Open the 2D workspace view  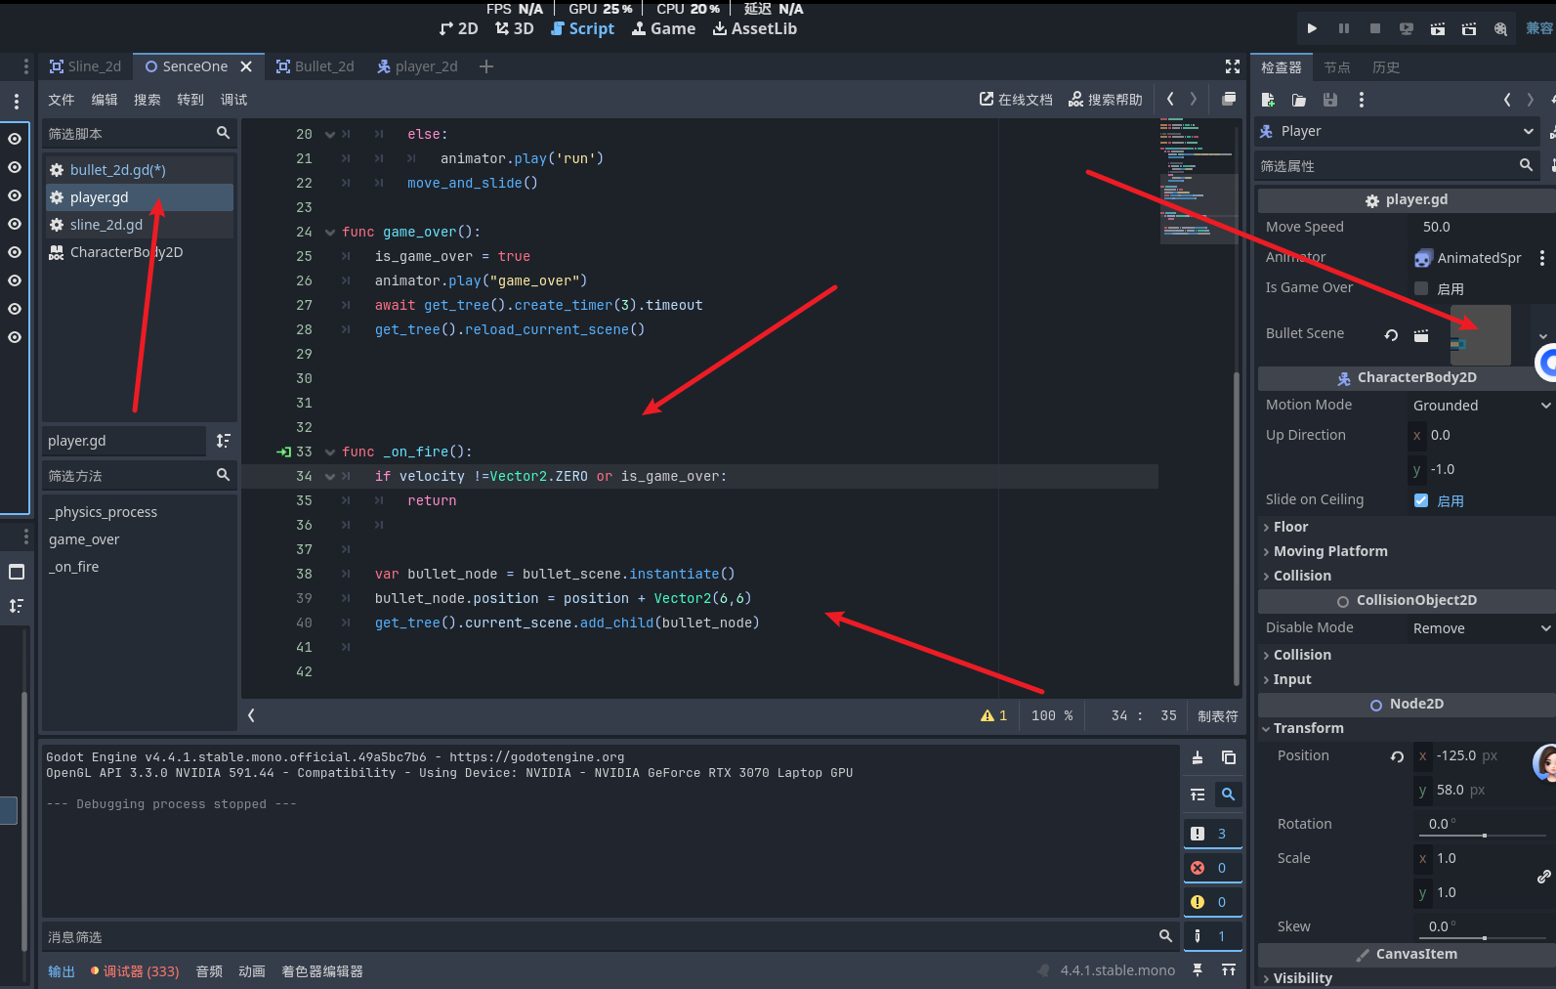458,29
